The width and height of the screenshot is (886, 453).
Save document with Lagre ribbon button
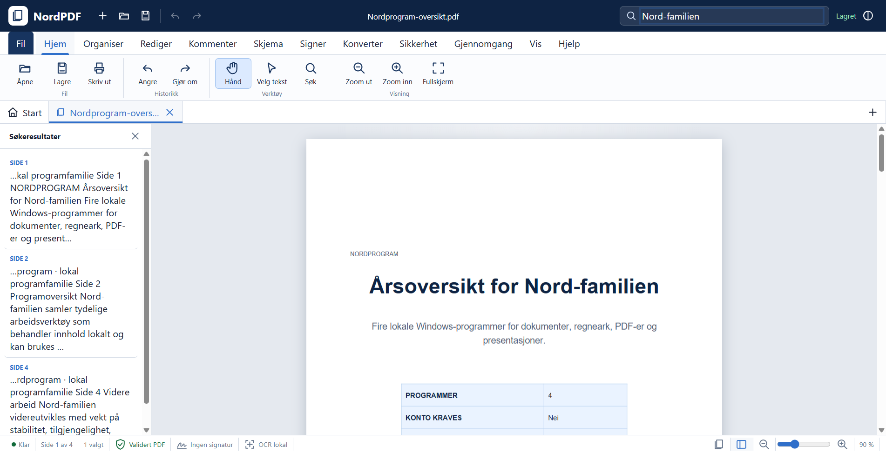(x=62, y=74)
